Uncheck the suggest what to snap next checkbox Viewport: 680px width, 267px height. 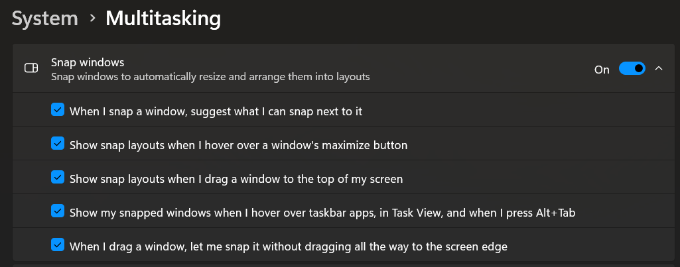tap(58, 110)
